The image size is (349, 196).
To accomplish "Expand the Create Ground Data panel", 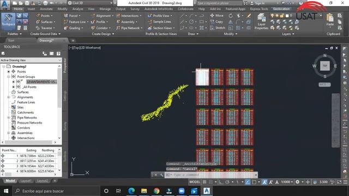I will click(x=45, y=34).
